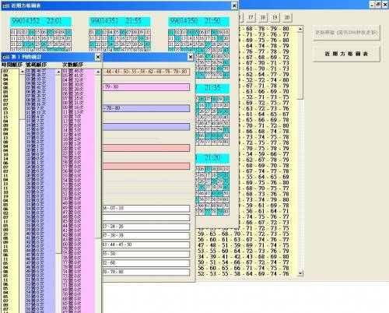This screenshot has height=313, width=389.
Task: Click the pink bar showing 79 - 80
Action: 146,87
